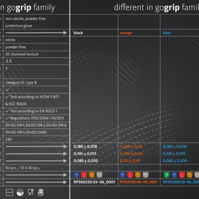Select size M badge in blue column

pyautogui.click(x=174, y=175)
